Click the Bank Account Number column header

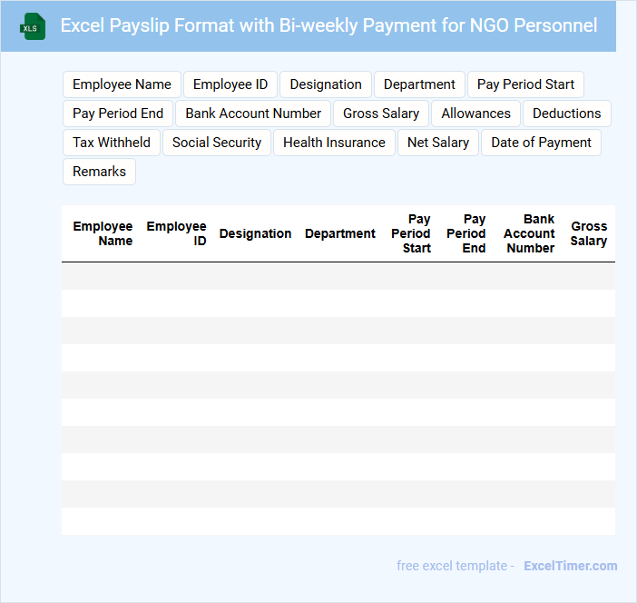[x=529, y=233]
